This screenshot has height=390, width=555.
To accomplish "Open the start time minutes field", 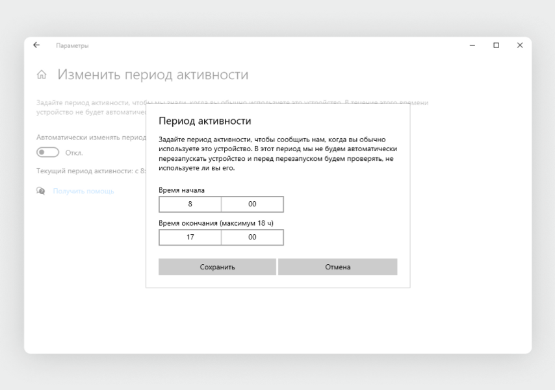I will click(x=252, y=204).
